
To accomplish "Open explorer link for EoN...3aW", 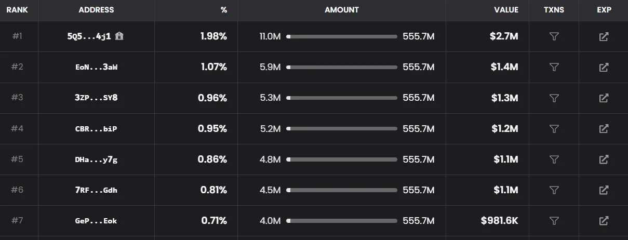I will (604, 67).
